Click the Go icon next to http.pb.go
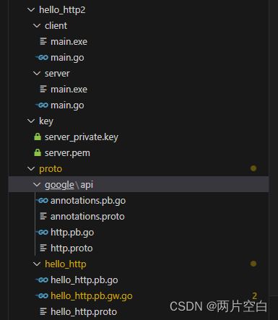Screen dimensions: 278x320 point(42,233)
